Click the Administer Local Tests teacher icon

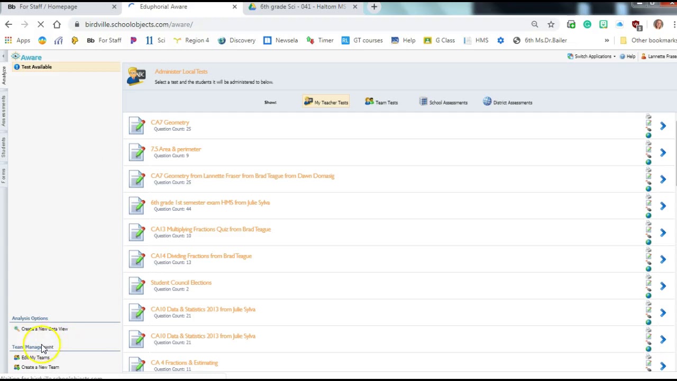[x=136, y=76]
